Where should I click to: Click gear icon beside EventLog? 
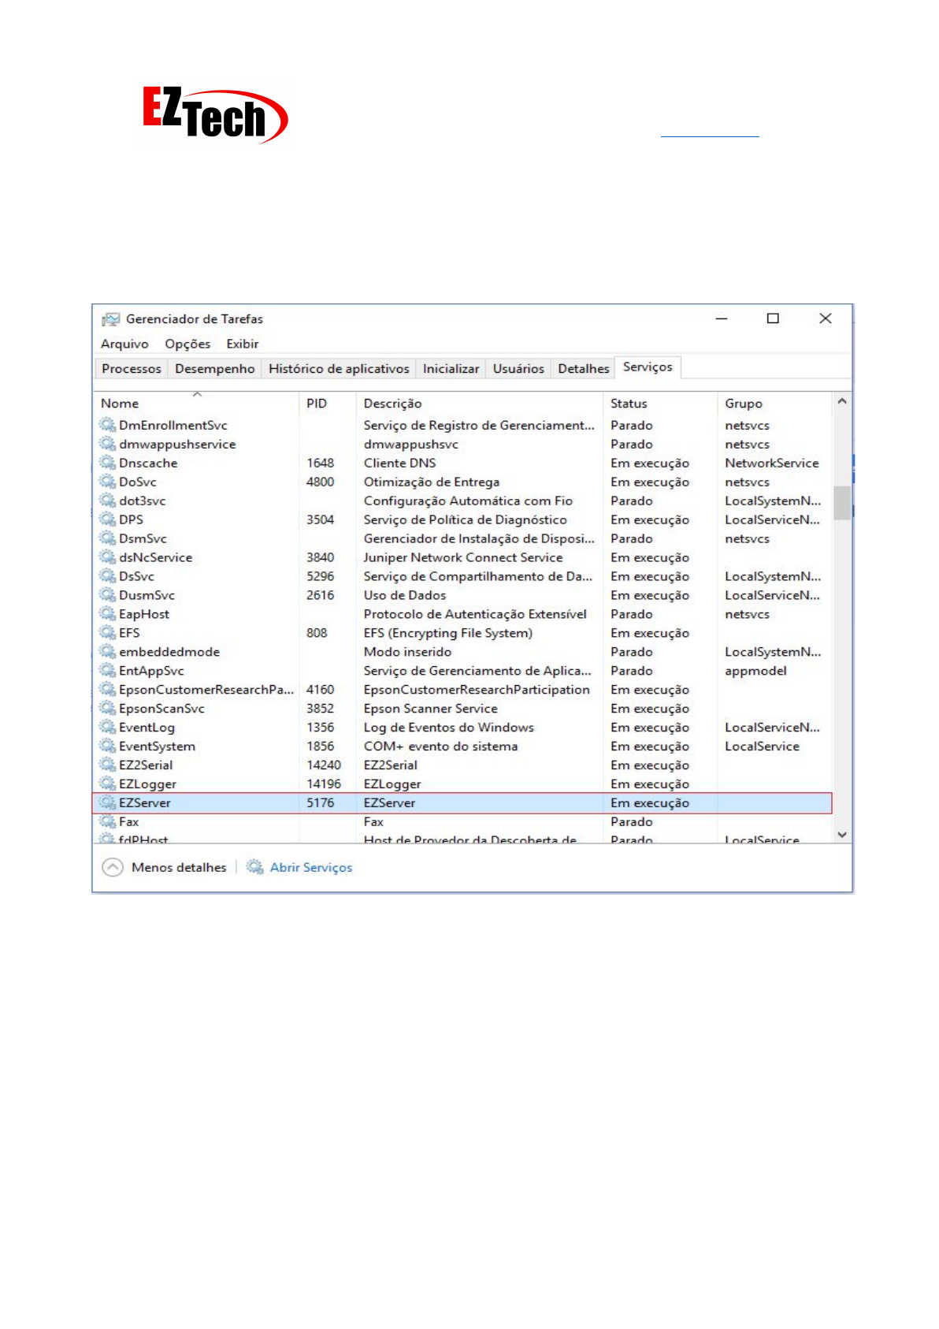click(x=107, y=728)
